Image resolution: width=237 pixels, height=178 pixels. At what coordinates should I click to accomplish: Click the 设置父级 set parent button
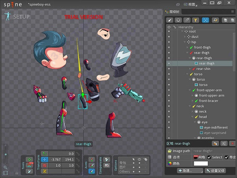[215, 170]
